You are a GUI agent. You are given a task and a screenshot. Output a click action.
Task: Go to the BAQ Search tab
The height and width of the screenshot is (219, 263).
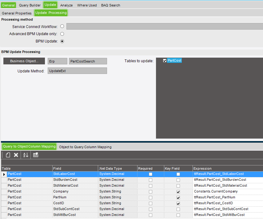pos(110,5)
